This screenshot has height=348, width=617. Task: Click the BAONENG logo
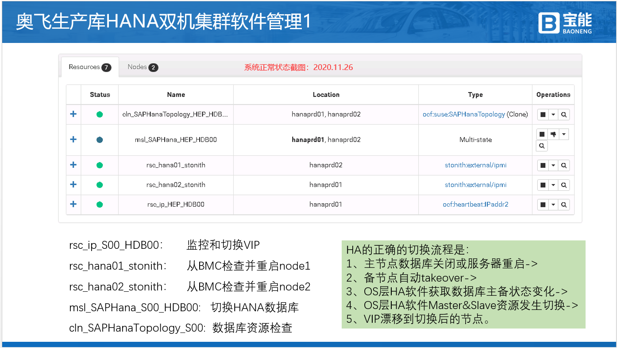pos(565,23)
